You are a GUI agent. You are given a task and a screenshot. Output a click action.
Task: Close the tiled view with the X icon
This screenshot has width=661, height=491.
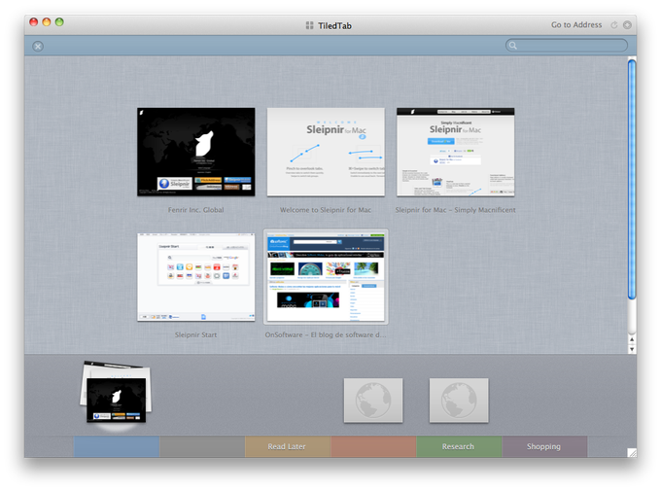pyautogui.click(x=38, y=46)
